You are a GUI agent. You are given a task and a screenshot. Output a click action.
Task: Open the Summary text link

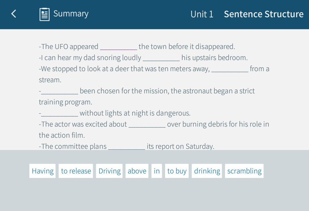[x=71, y=14]
